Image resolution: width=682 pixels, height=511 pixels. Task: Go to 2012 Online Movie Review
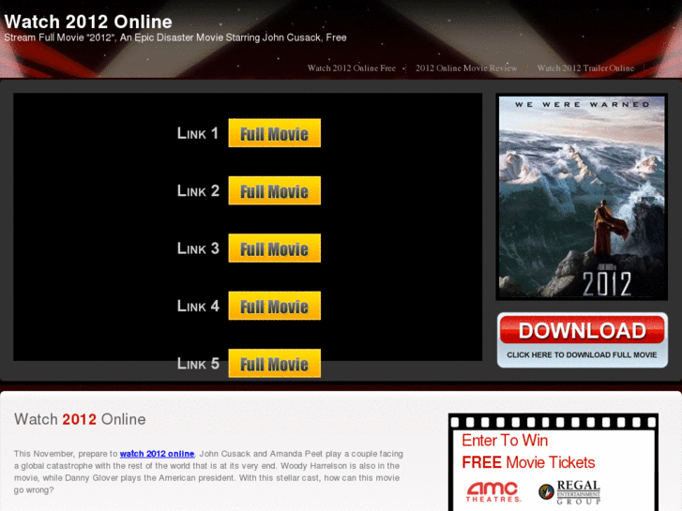click(x=466, y=68)
